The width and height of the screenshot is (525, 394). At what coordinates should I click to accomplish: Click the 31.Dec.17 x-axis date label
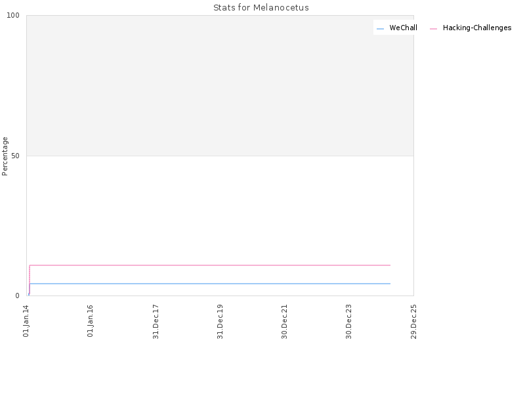156,322
